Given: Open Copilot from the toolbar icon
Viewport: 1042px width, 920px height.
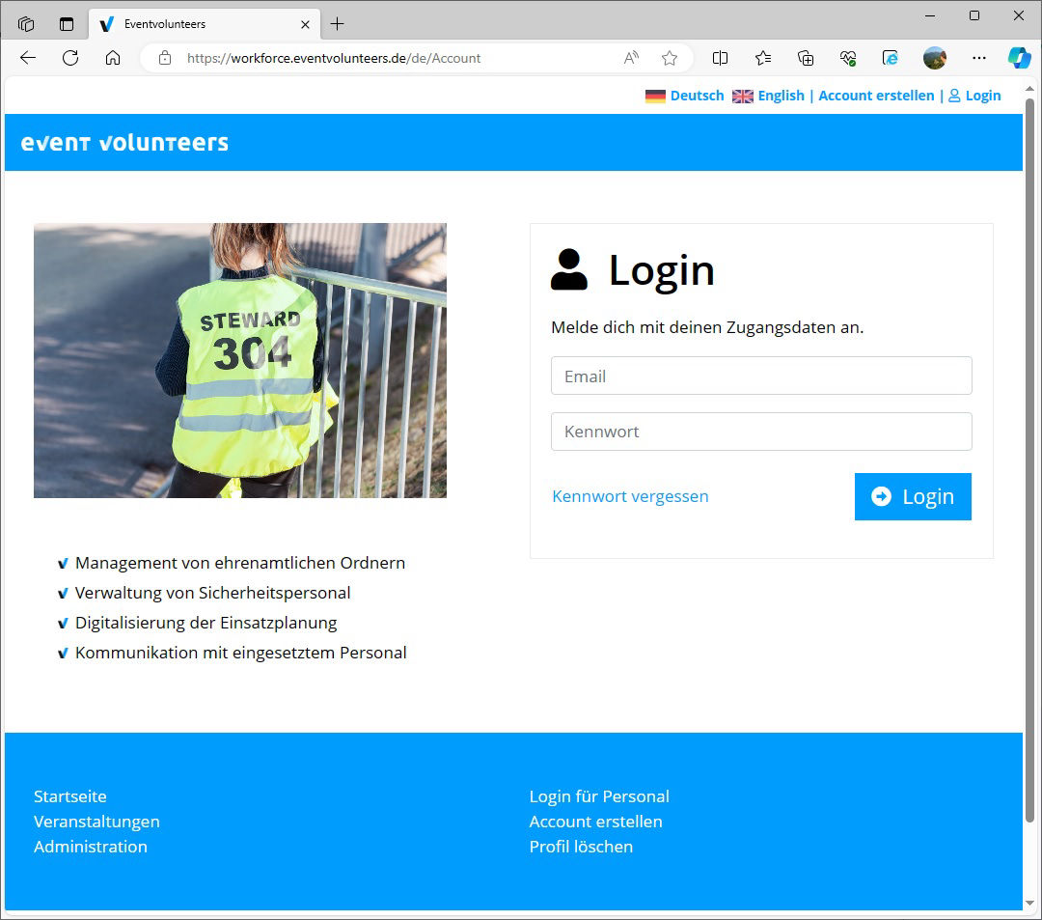Looking at the screenshot, I should point(1020,58).
